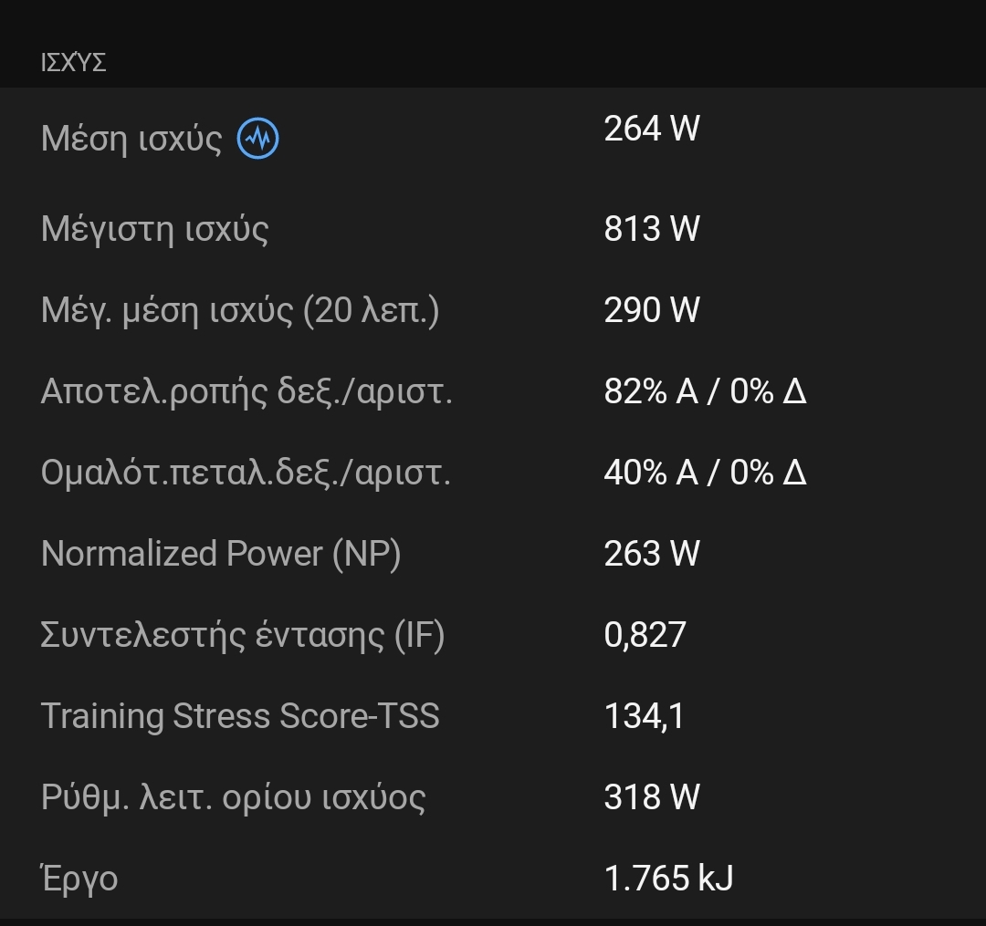Screen dimensions: 986x926
Task: Tap the blue pulse icon beside Μέση ισχύς
Action: pos(257,139)
